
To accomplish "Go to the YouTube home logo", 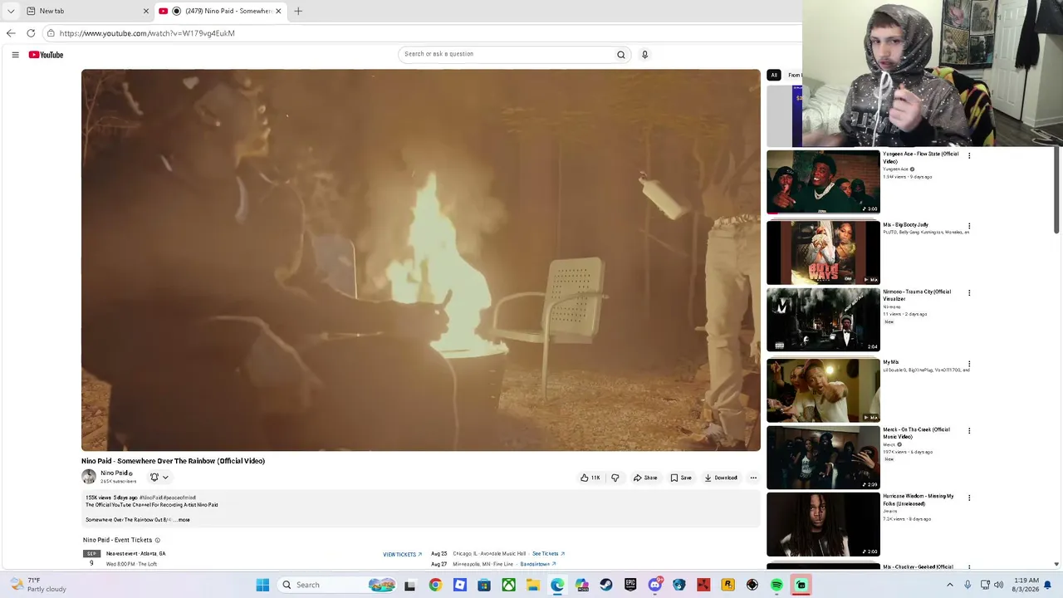I will point(46,55).
